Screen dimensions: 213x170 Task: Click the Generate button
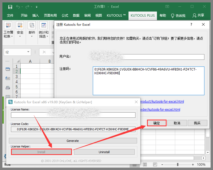[73, 141]
